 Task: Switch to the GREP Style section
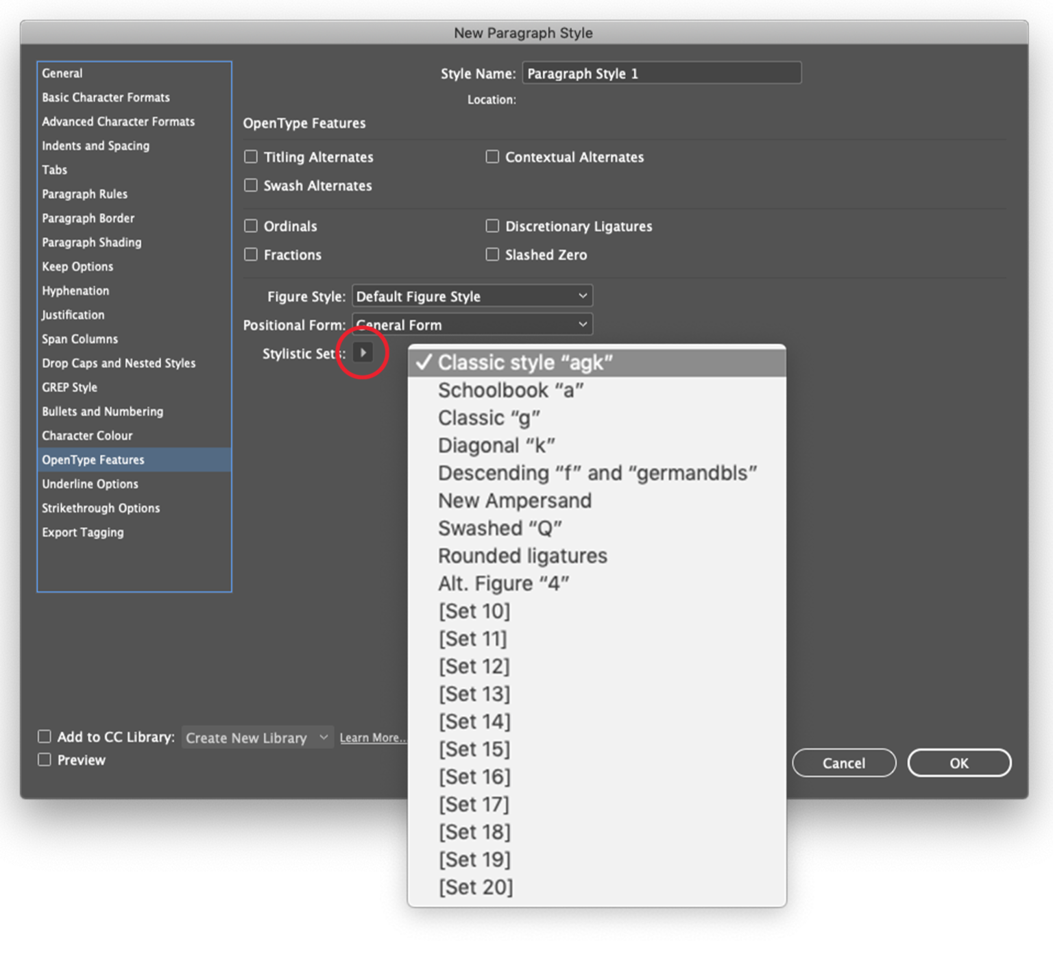tap(69, 387)
